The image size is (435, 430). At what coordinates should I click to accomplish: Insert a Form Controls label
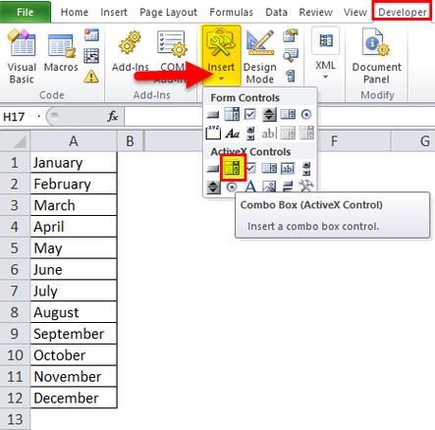[x=233, y=134]
